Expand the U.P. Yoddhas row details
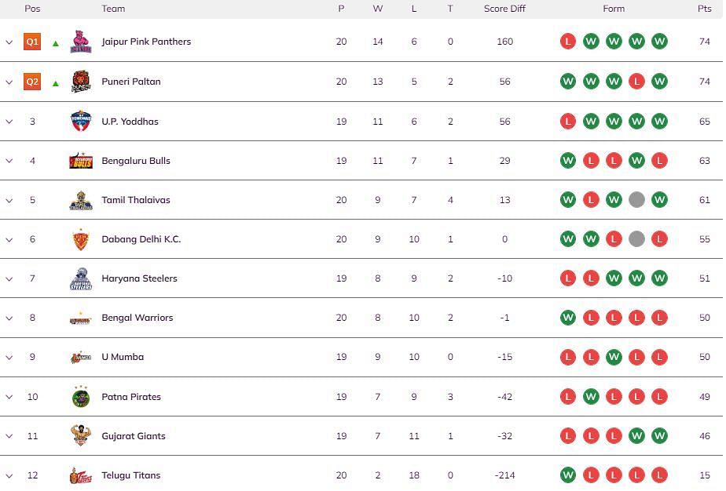Image resolution: width=726 pixels, height=491 pixels. tap(9, 122)
